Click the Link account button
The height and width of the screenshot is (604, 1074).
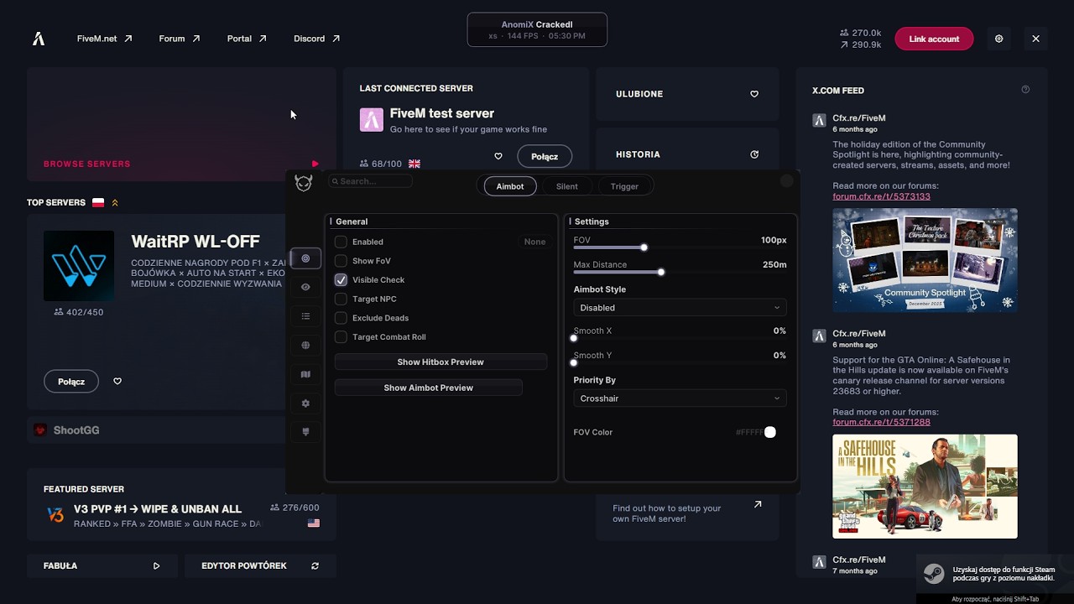click(934, 39)
